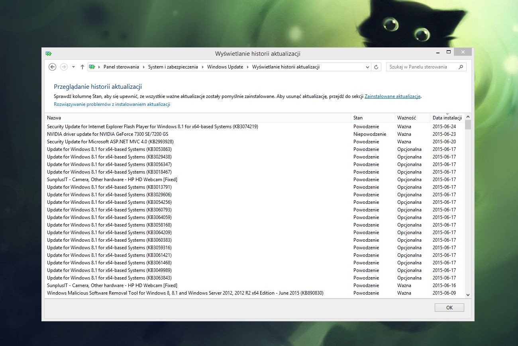Screen dimensions: 518x346
Task: Open the 'Zainstalowane aktualizacje' link
Action: click(x=392, y=96)
